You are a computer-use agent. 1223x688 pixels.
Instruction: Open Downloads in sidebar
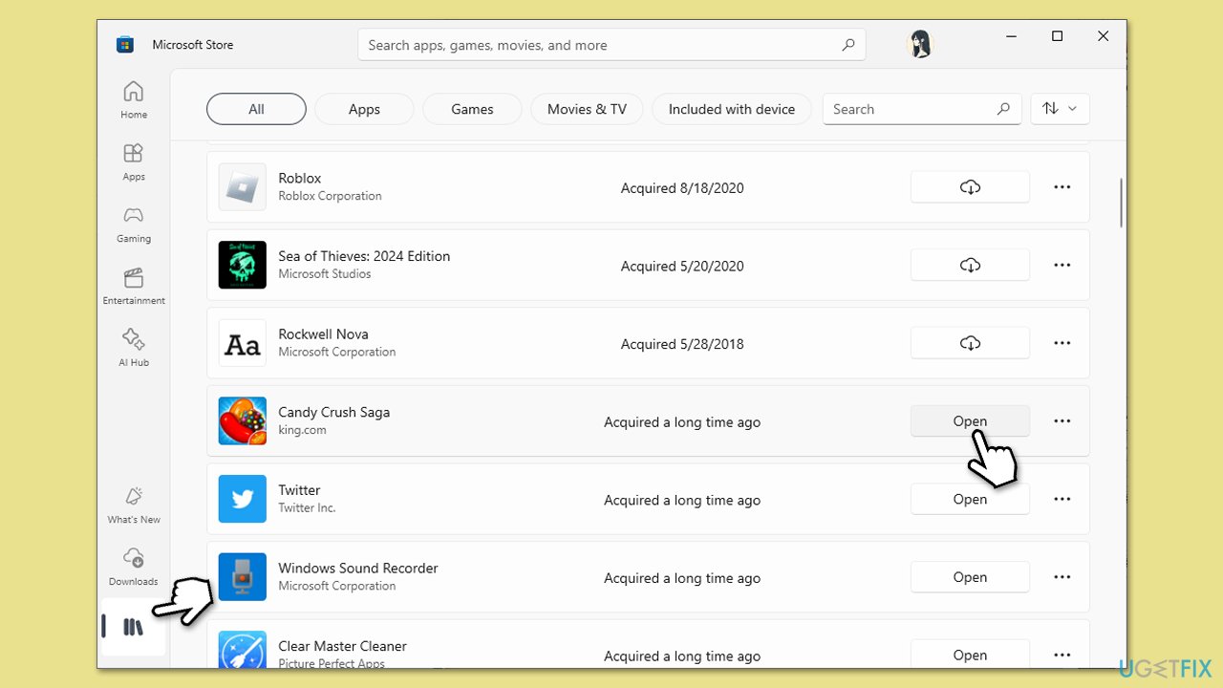(134, 568)
